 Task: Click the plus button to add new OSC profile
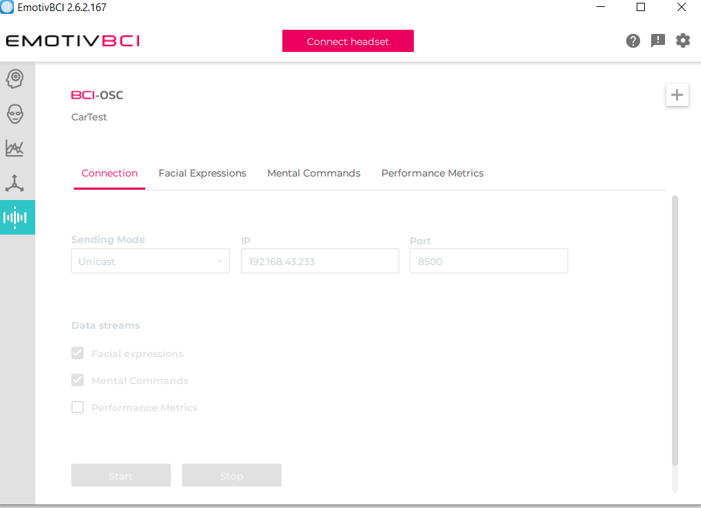tap(677, 95)
